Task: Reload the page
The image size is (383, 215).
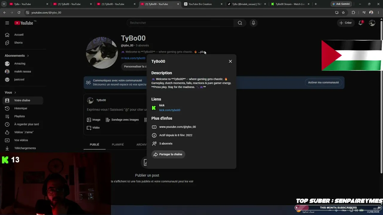Action: [x=19, y=13]
